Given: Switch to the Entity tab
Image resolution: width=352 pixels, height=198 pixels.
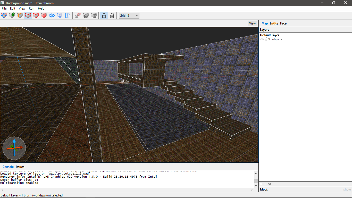Looking at the screenshot, I should tap(274, 23).
